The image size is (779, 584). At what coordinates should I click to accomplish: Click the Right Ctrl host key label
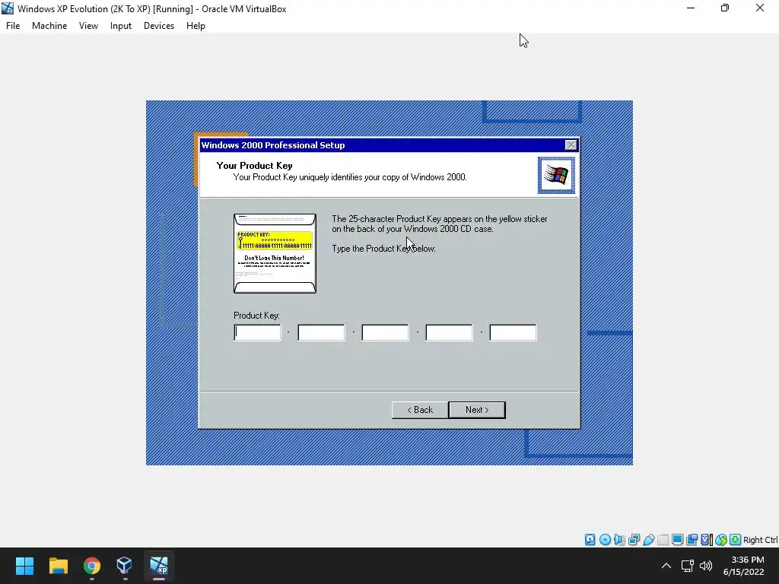pyautogui.click(x=761, y=540)
